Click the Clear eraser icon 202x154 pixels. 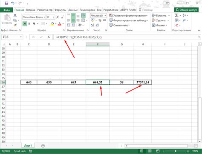coord(177,25)
